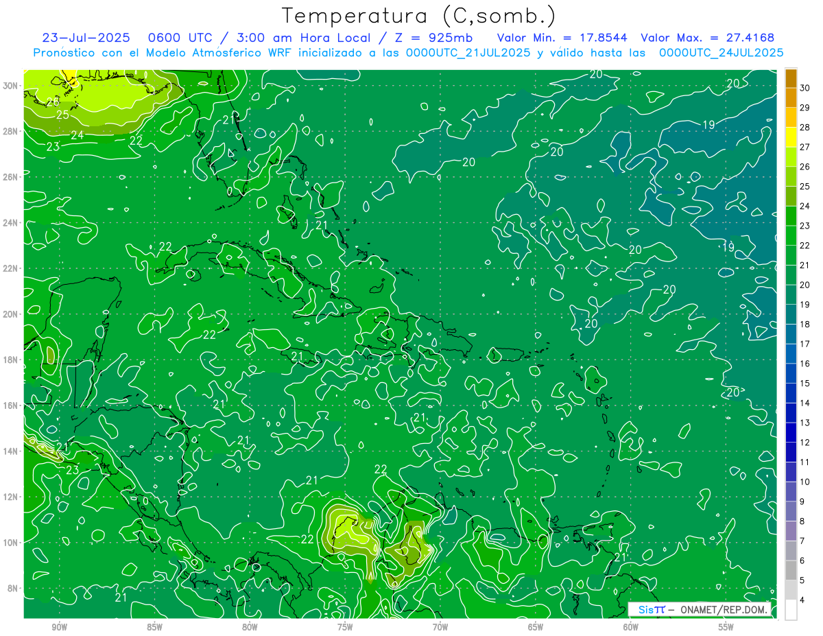This screenshot has height=636, width=823.
Task: Click the "70W" longitude axis label
Action: point(440,627)
